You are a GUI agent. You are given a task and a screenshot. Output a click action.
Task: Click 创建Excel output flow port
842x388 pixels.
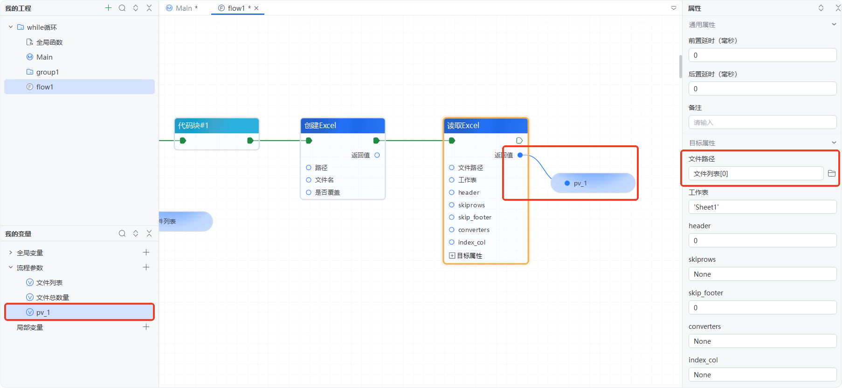point(376,140)
